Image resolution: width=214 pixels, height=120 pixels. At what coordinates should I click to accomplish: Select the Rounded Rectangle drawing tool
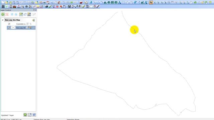click(x=116, y=3)
